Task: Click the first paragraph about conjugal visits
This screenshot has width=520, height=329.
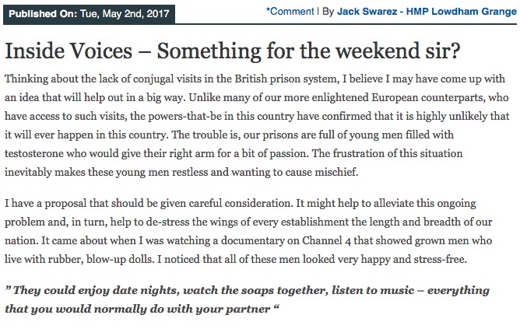Action: 257,125
